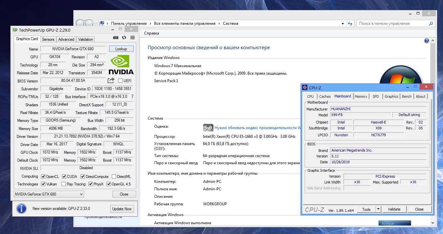This screenshot has width=443, height=234.
Task: Click the Панель управления breadcrumb
Action: tap(129, 23)
